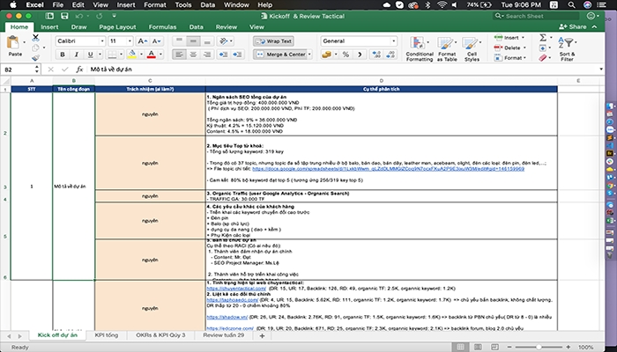Open the Tools menu in the menu bar
The image size is (617, 352).
point(183,4)
